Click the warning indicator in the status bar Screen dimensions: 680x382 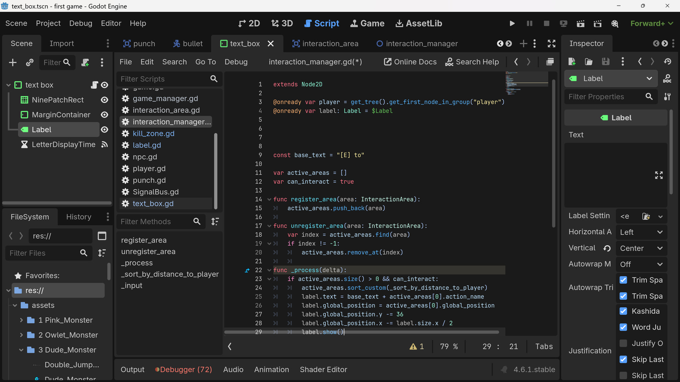point(416,346)
